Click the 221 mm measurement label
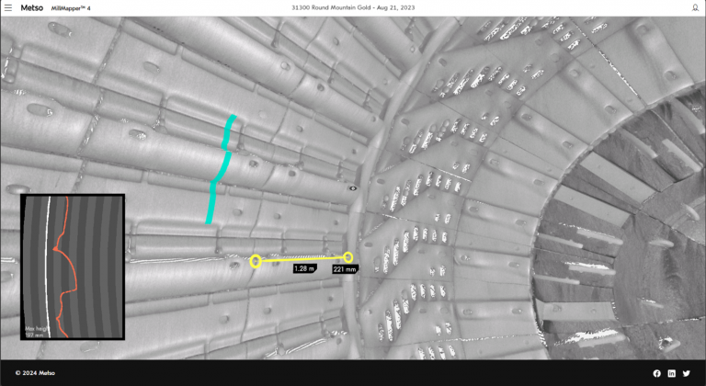 pos(344,269)
